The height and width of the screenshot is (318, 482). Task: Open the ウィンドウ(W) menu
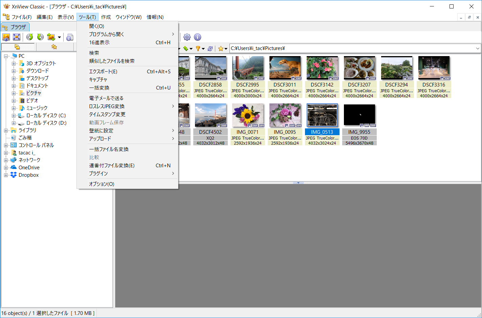coord(129,17)
